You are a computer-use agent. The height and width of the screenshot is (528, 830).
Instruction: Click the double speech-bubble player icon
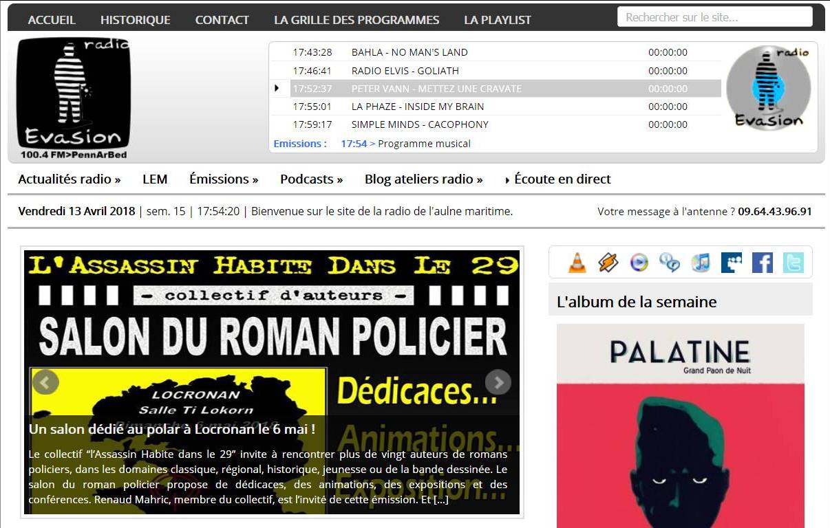[x=670, y=263]
